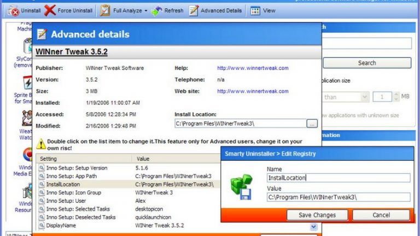The width and height of the screenshot is (420, 236).
Task: Select the Inno Setup: Setup Version row
Action: [x=129, y=168]
